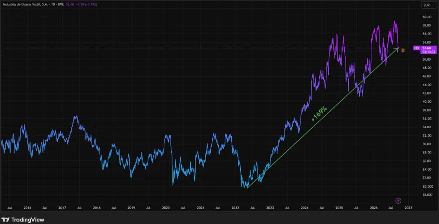Click the ITX 52.68 price label

click(x=425, y=50)
